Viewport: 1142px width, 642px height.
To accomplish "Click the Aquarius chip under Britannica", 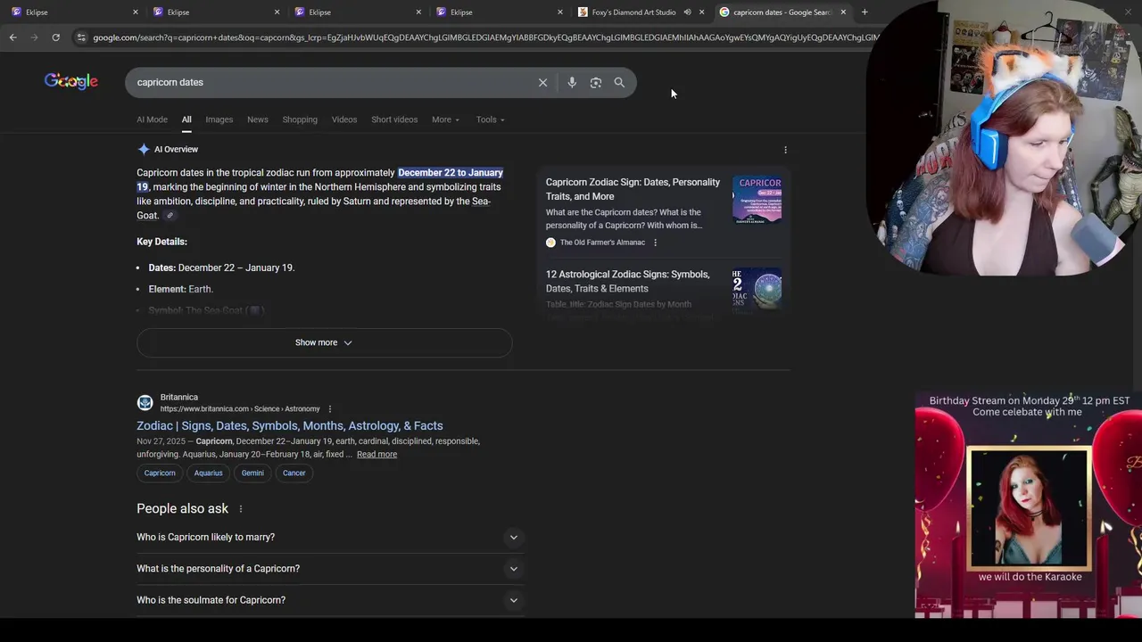I will 208,473.
